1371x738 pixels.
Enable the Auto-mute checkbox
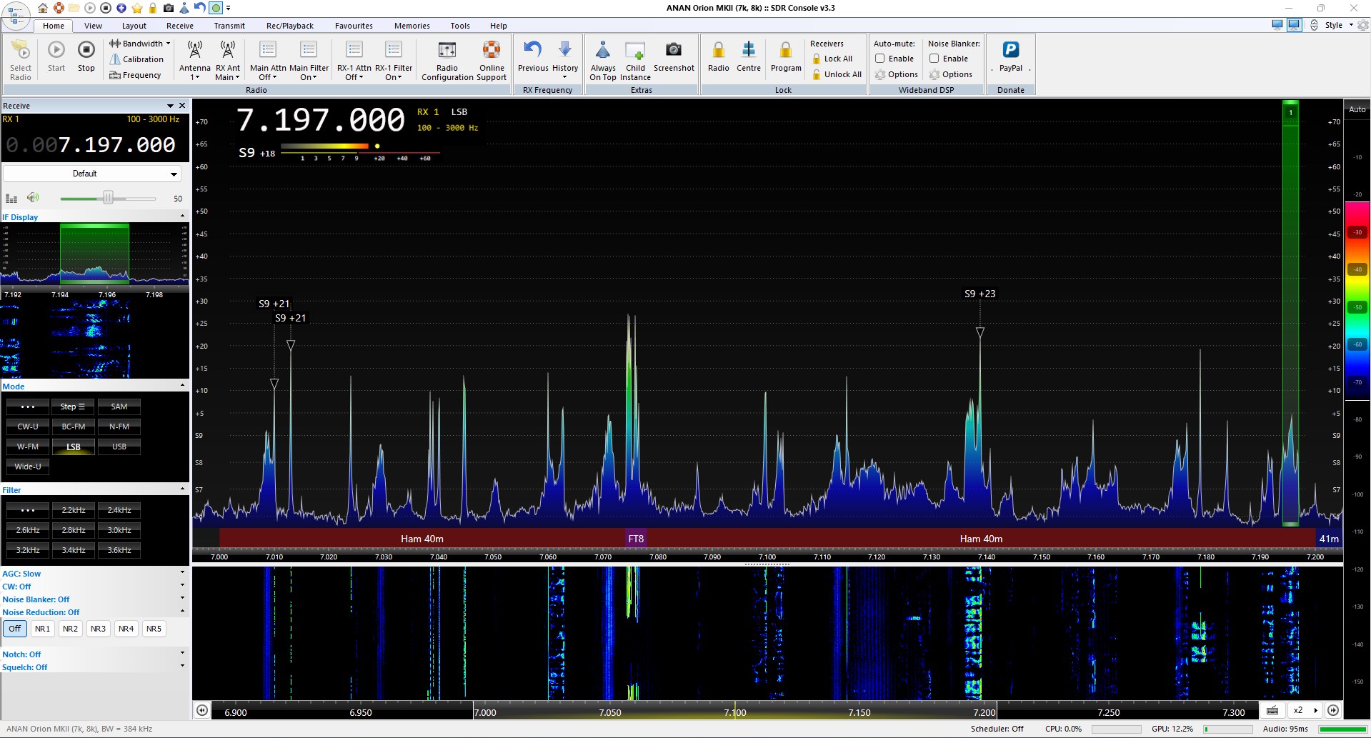[x=880, y=59]
